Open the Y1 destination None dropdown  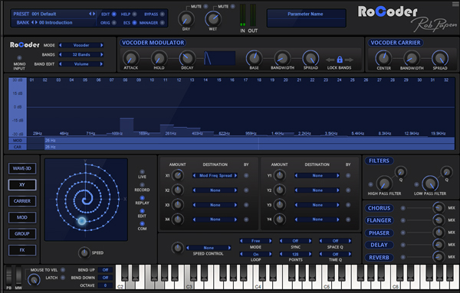tap(317, 176)
